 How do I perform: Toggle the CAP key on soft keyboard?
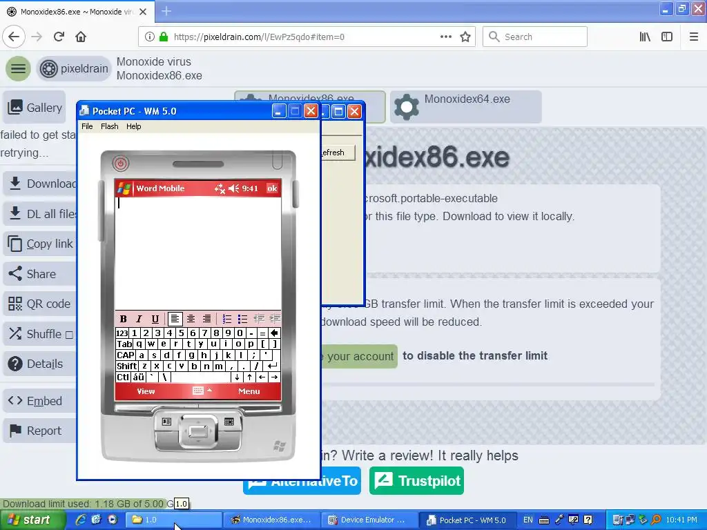click(126, 355)
